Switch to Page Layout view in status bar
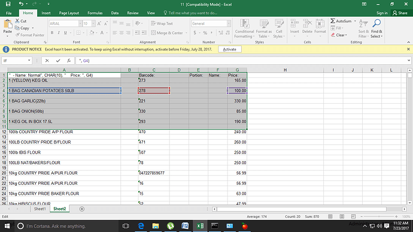Image resolution: width=413 pixels, height=232 pixels. click(342, 216)
